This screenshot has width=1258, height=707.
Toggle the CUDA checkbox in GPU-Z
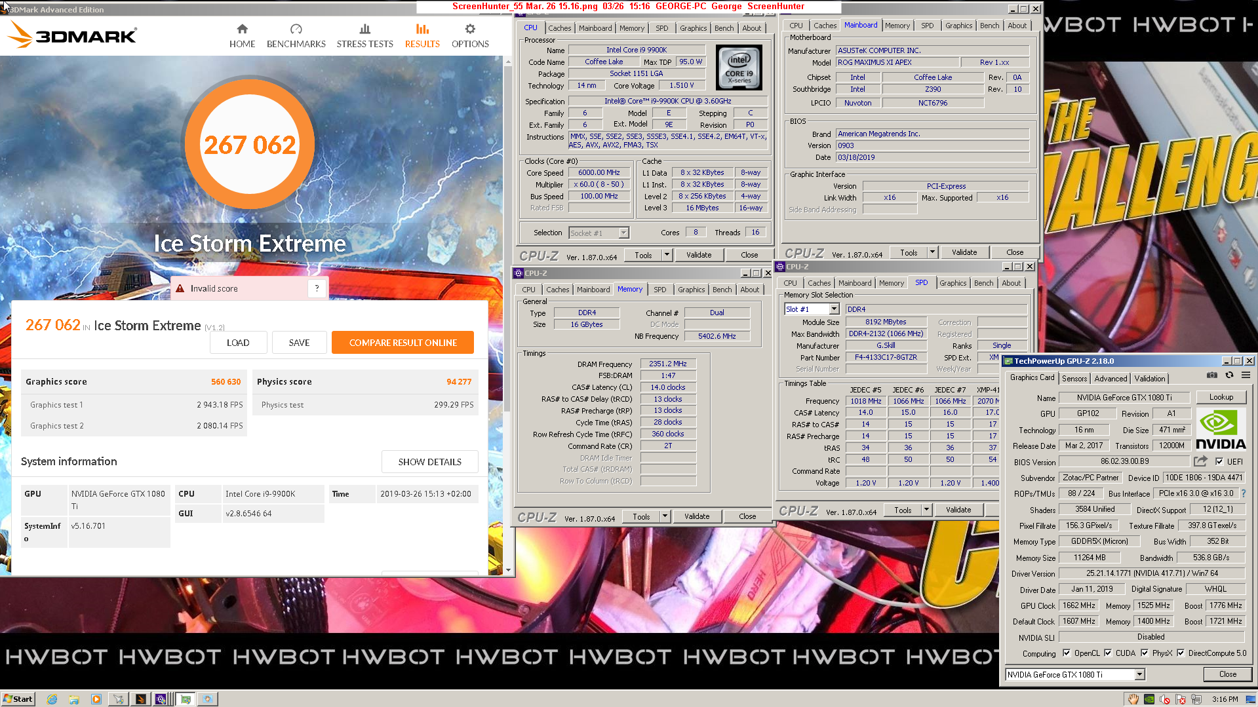[1108, 653]
